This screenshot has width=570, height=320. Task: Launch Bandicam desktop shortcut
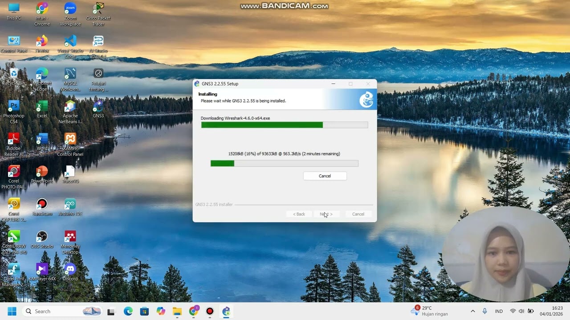pos(42,207)
